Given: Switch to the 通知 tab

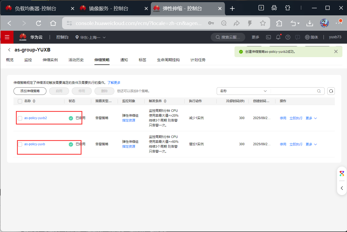Looking at the screenshot, I should pyautogui.click(x=124, y=60).
